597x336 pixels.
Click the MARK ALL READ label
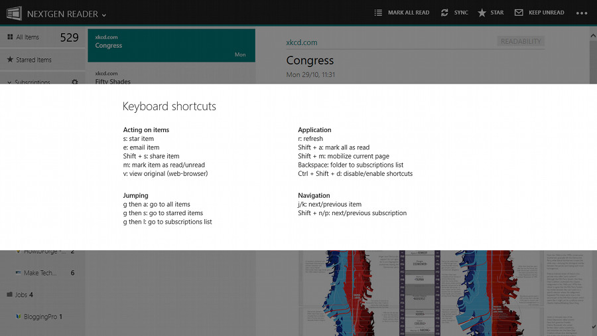click(x=409, y=13)
